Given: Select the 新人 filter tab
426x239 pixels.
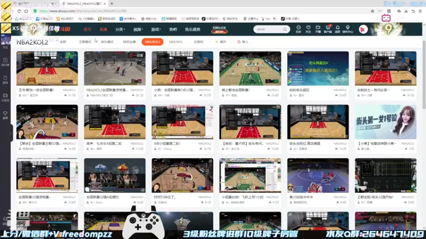Looking at the screenshot, I should (x=243, y=42).
